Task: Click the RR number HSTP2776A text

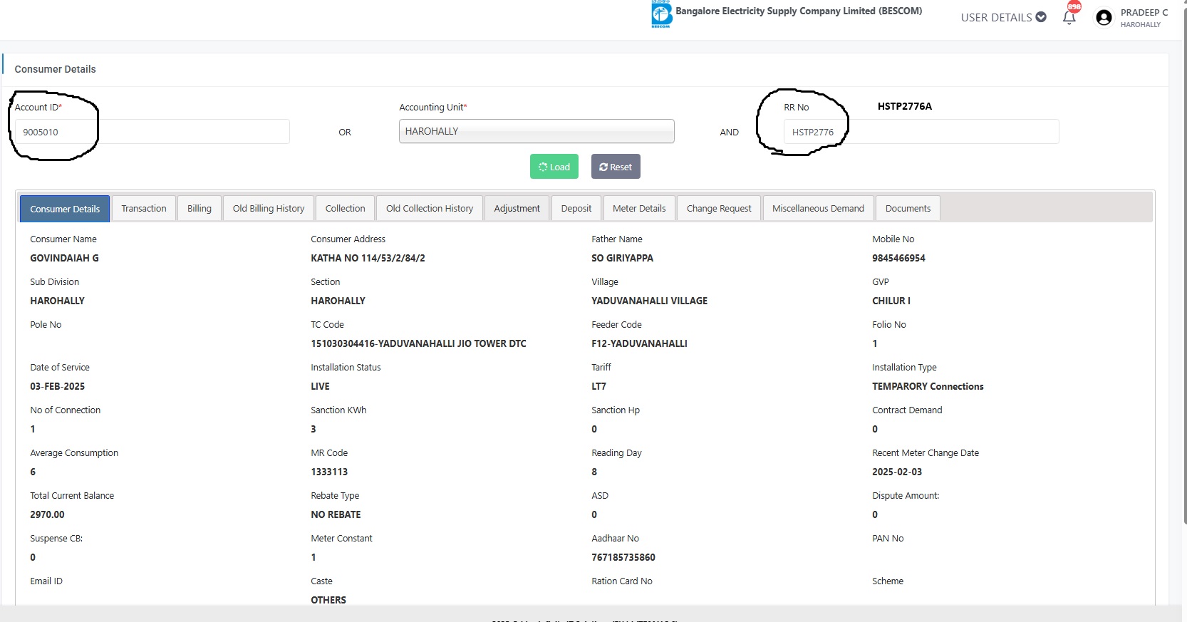Action: click(x=905, y=106)
